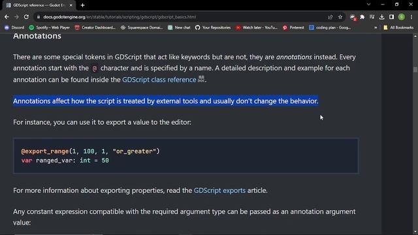Click the highlighted 'Annotations affect how' sentence
The width and height of the screenshot is (418, 235).
(x=165, y=101)
